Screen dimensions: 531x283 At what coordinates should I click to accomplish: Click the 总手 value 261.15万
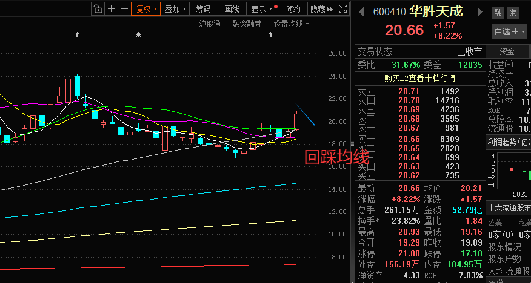[402, 210]
